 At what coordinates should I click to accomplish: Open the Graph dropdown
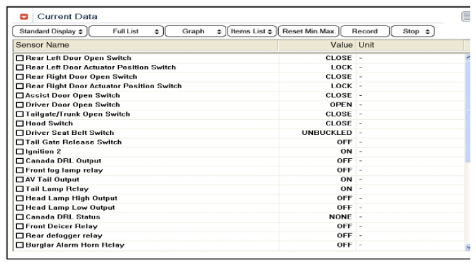pyautogui.click(x=195, y=31)
